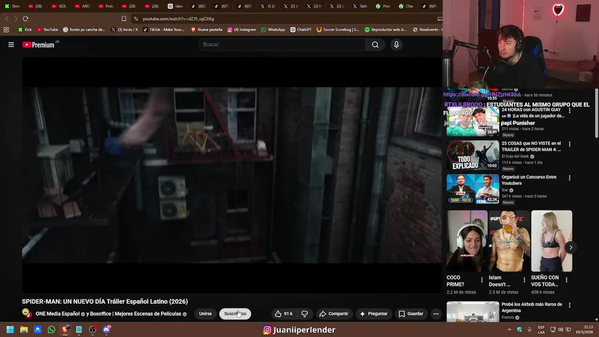Screen dimensions: 599x337
Task: Show hidden tray icons chevron
Action: [x=509, y=330]
